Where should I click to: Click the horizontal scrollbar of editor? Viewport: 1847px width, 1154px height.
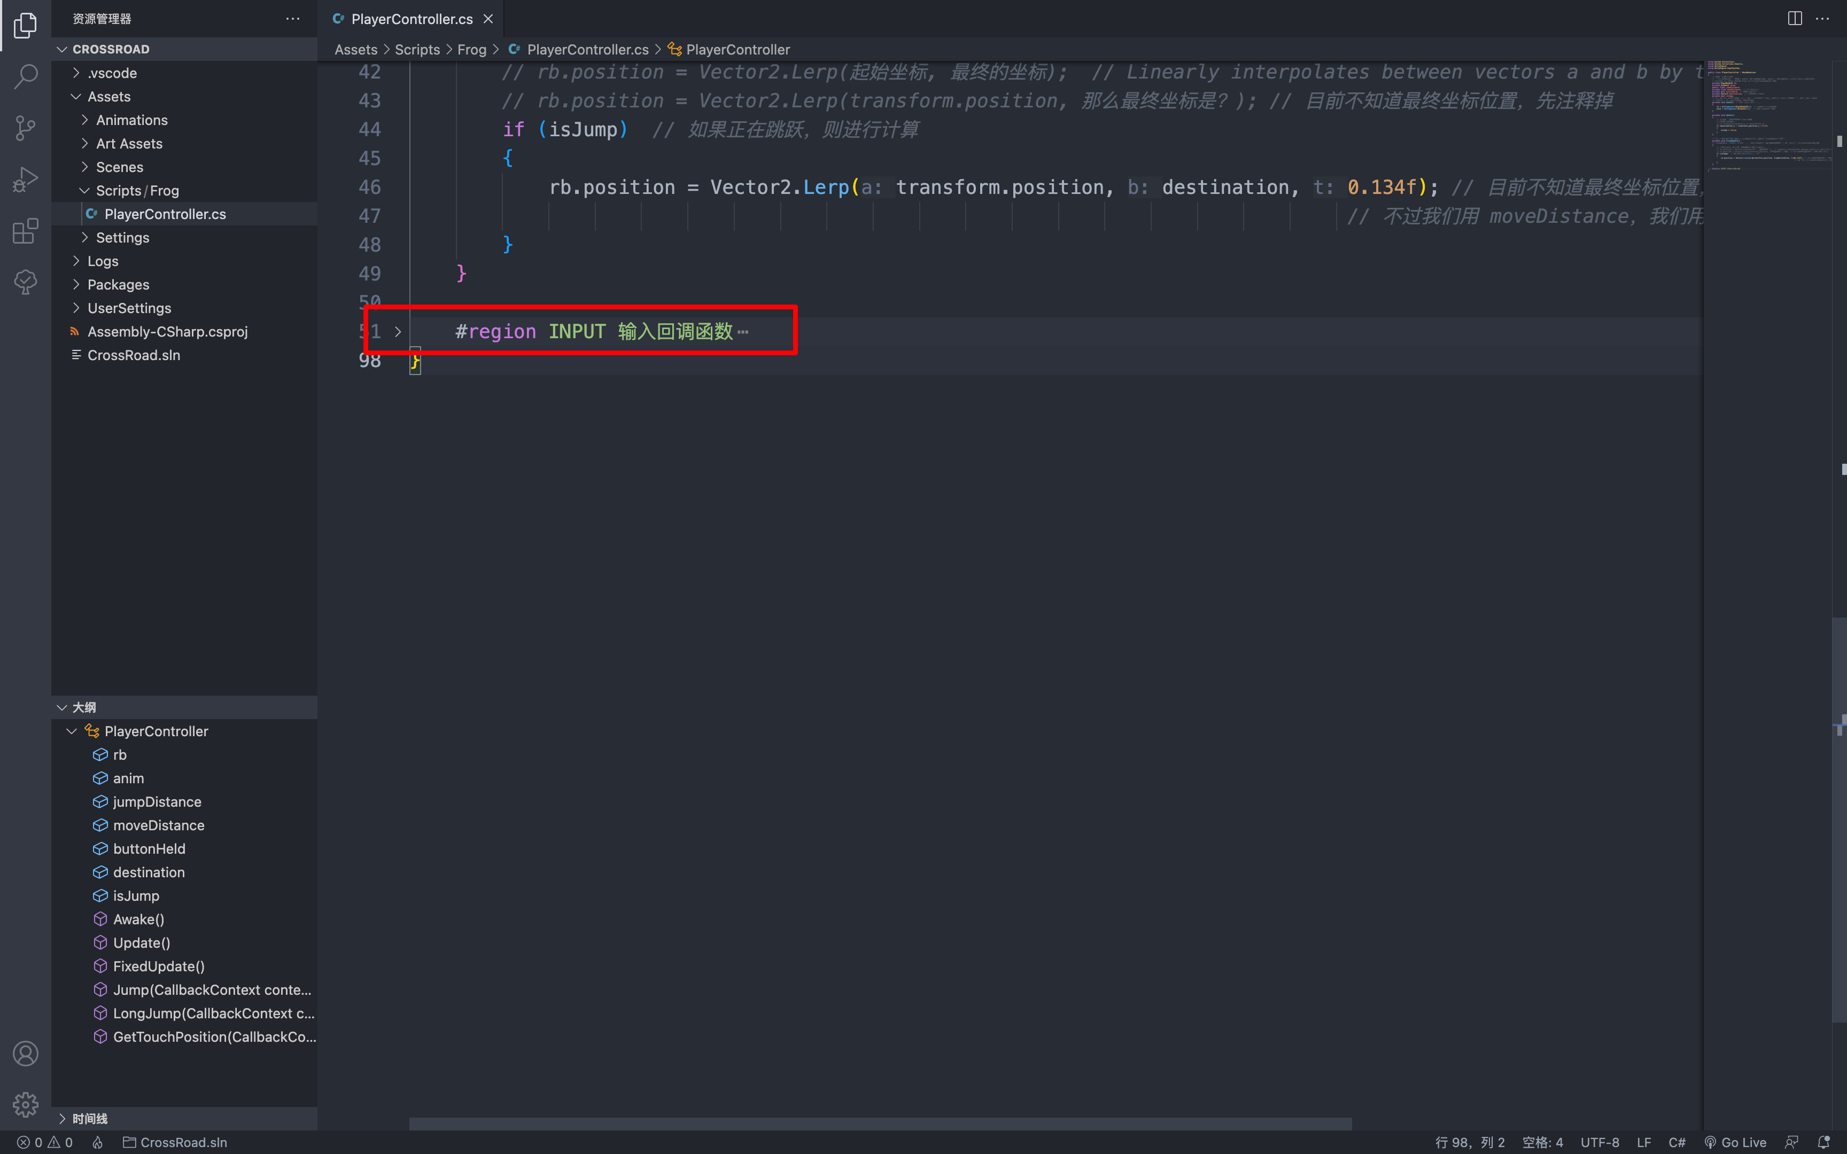[x=880, y=1124]
